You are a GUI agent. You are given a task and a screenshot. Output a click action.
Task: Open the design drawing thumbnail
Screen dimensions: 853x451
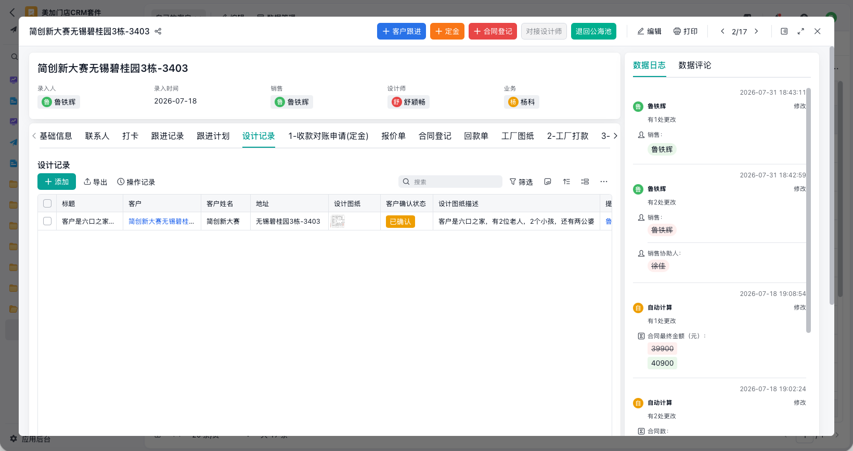point(338,221)
